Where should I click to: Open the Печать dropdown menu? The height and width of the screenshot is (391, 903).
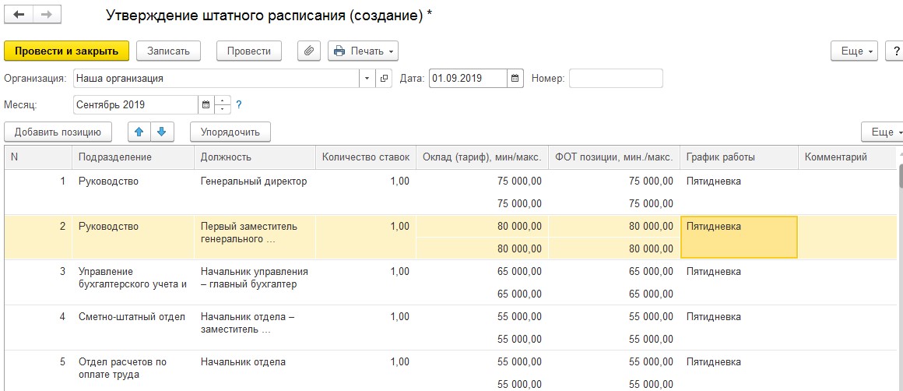(x=363, y=51)
